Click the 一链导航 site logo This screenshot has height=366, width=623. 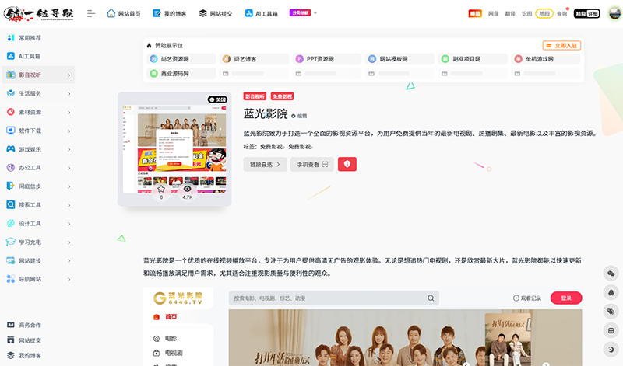click(38, 13)
